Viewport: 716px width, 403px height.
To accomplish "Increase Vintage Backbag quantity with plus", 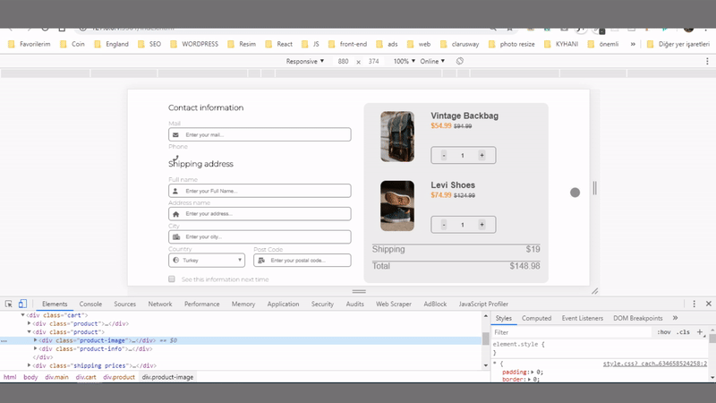I will click(x=482, y=155).
